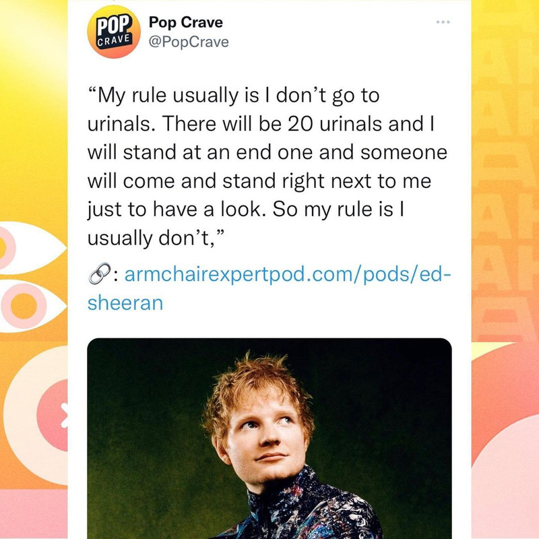Click the pink bar at bottom-left corner
Viewport: 539px width, 539px height.
point(34,514)
